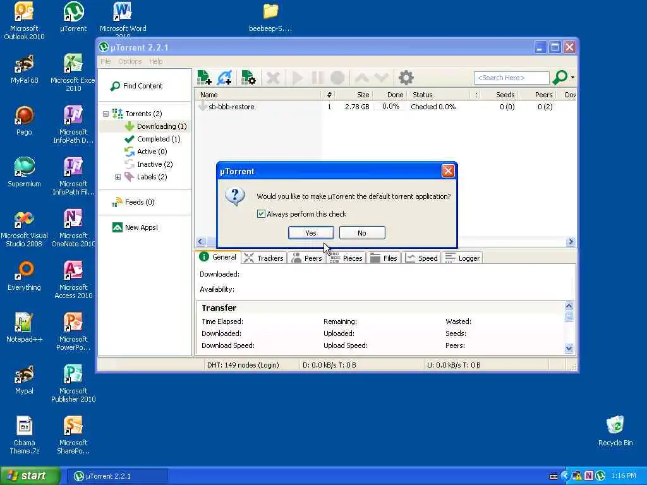
Task: Click µTorrent 2.2.1 taskbar button
Action: tap(117, 476)
